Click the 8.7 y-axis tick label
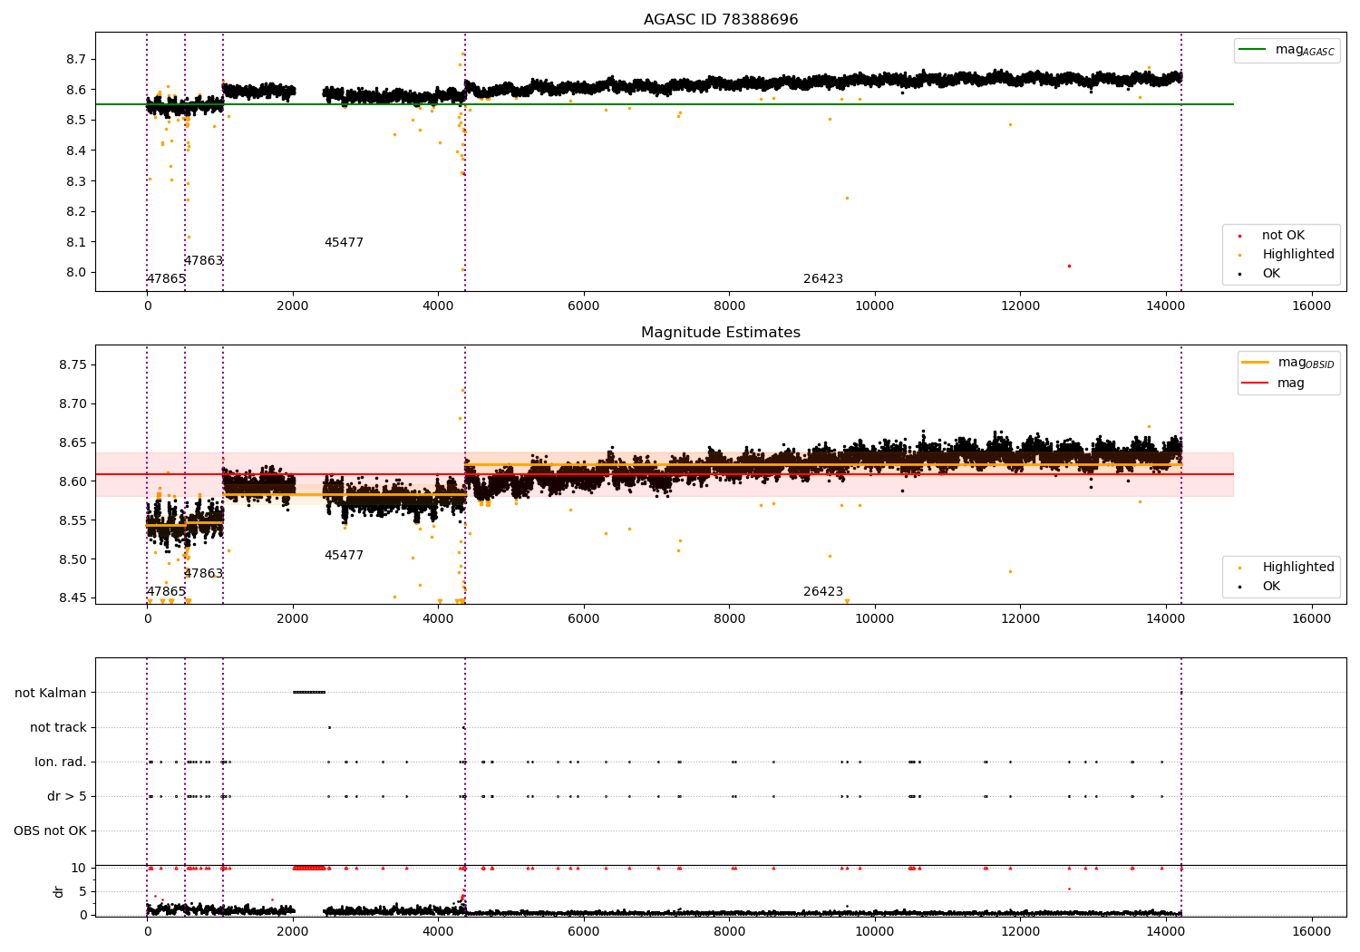1360x952 pixels. click(x=76, y=59)
